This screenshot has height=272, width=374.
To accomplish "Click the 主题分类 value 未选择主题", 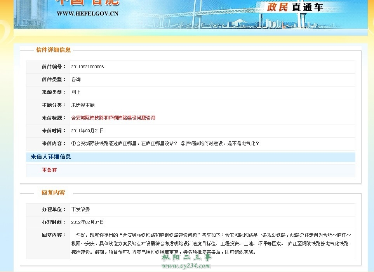I will click(83, 105).
